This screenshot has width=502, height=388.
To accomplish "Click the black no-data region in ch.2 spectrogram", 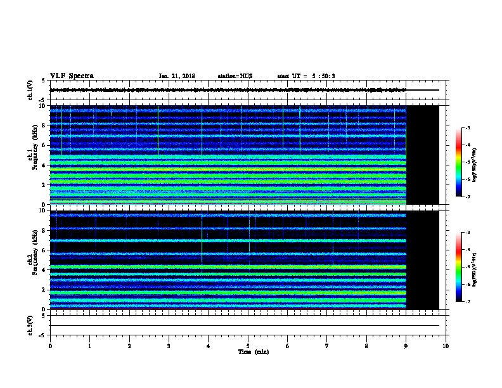I will click(423, 260).
